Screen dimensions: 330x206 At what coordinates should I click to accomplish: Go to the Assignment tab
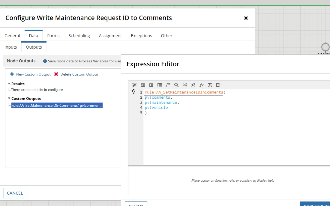pos(110,36)
